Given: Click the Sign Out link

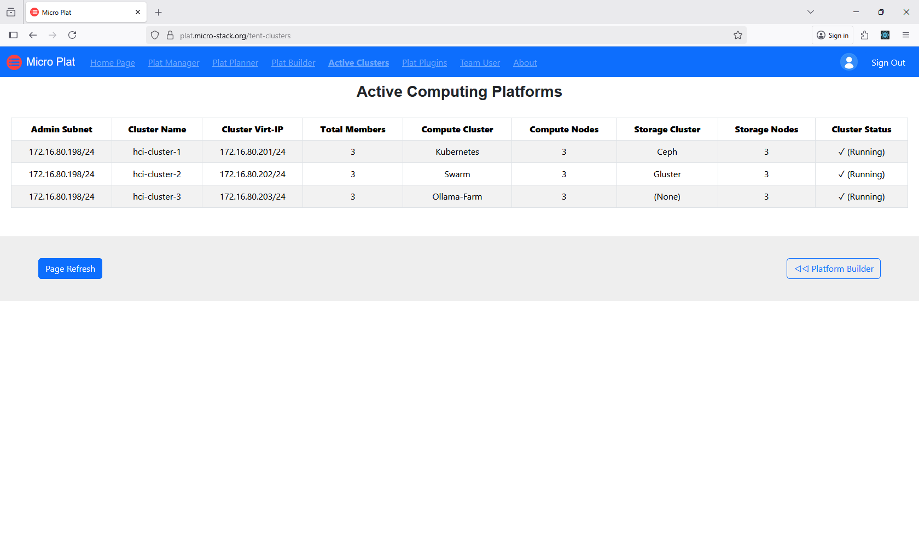Looking at the screenshot, I should pos(888,62).
